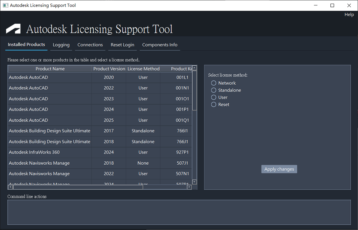Click product key 001O1
The height and width of the screenshot is (230, 358).
(182, 99)
